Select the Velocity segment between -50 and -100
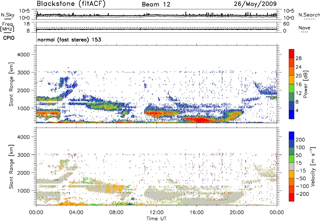320x221 pixels. point(292,182)
